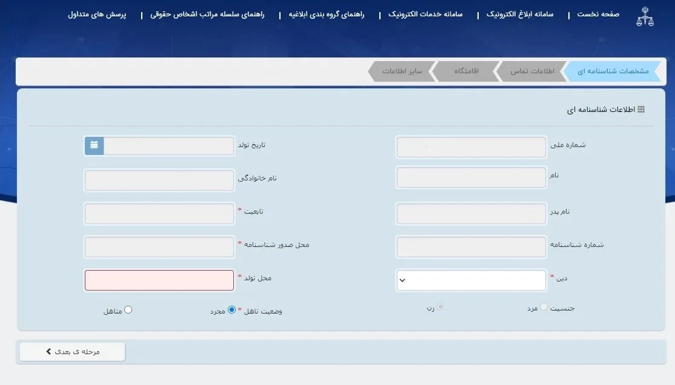
Task: Switch to the اطلاعات تماس tab
Action: point(532,71)
